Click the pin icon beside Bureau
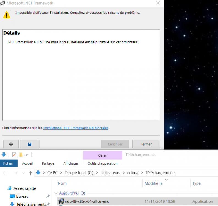218x206 pixels. 48,196
